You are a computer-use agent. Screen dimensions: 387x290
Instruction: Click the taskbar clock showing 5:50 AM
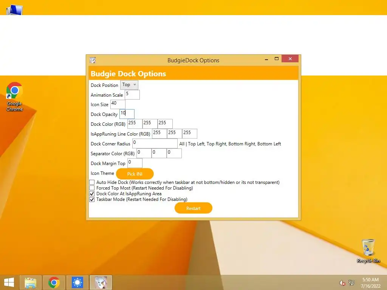coord(370,283)
